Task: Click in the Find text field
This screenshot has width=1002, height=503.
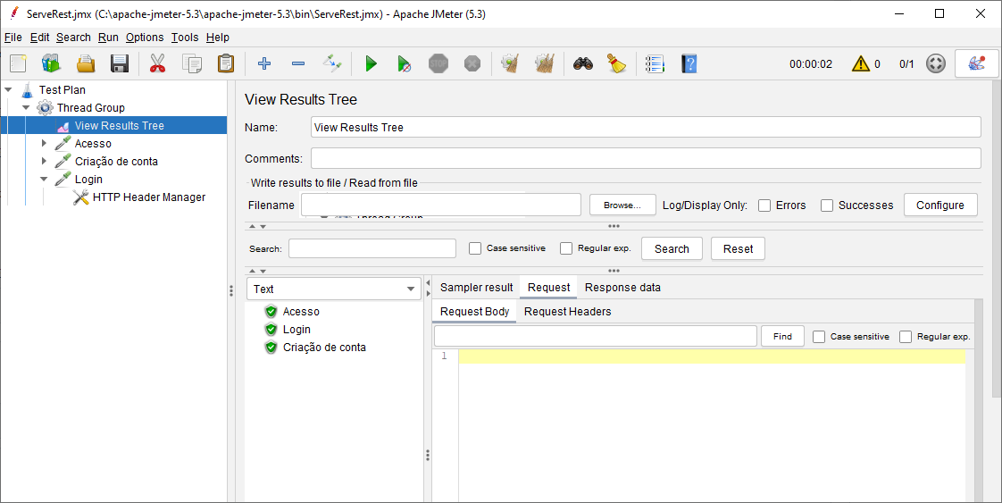Action: pos(595,336)
